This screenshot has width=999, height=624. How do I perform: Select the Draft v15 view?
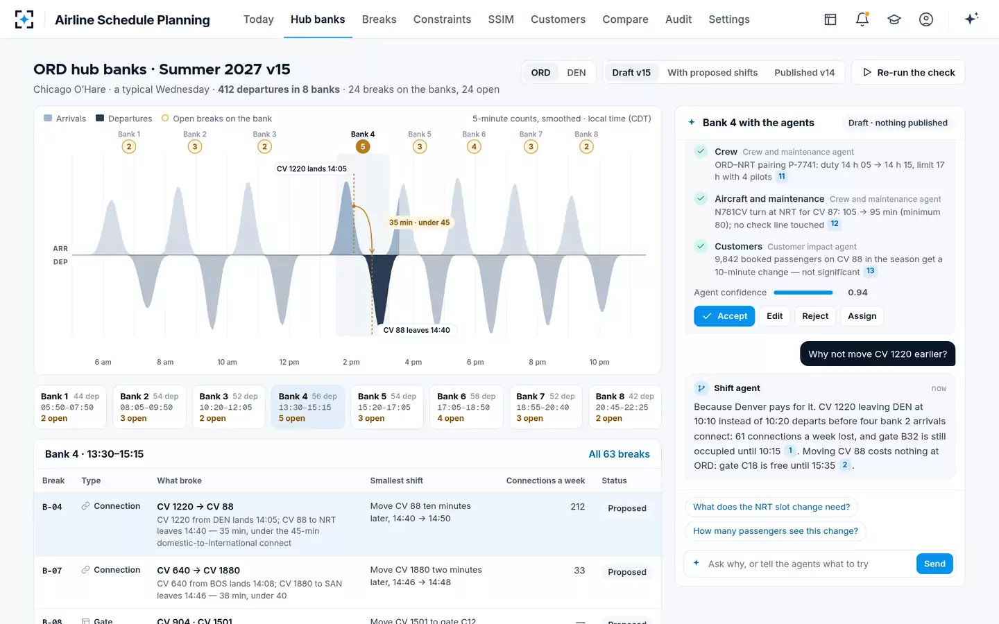[631, 73]
